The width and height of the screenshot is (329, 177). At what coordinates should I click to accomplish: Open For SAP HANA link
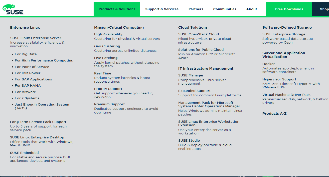pyautogui.click(x=27, y=86)
